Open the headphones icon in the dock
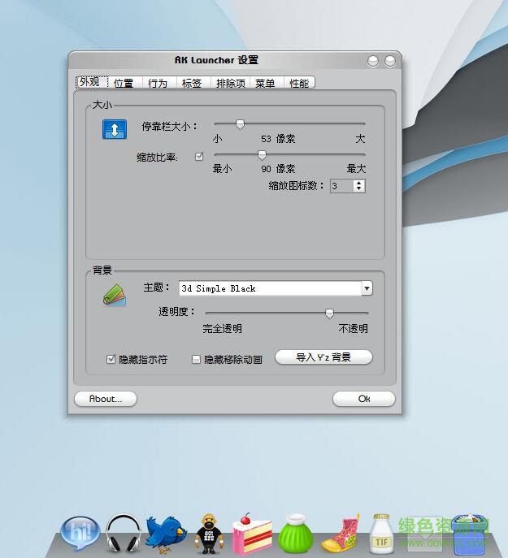The height and width of the screenshot is (558, 508). click(x=124, y=533)
